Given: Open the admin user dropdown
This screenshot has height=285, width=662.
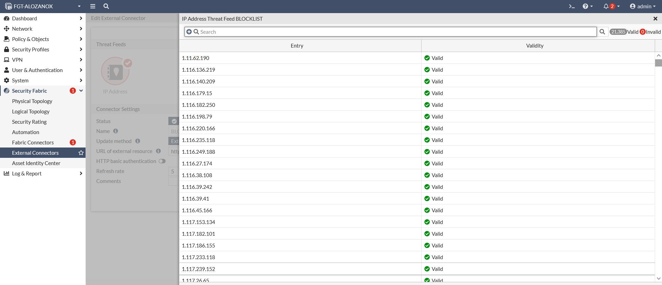Looking at the screenshot, I should (642, 6).
